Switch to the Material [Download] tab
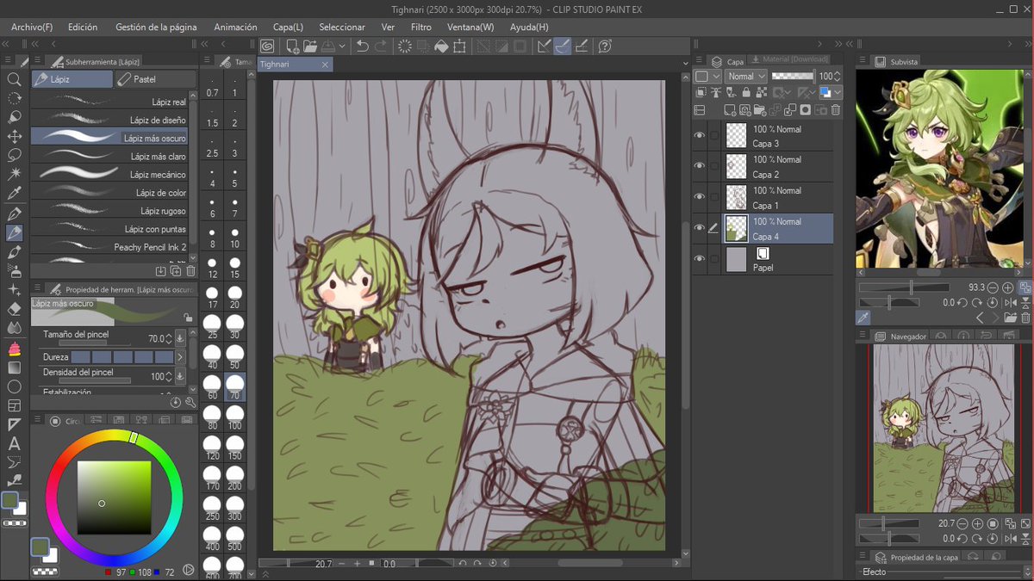 coord(788,59)
